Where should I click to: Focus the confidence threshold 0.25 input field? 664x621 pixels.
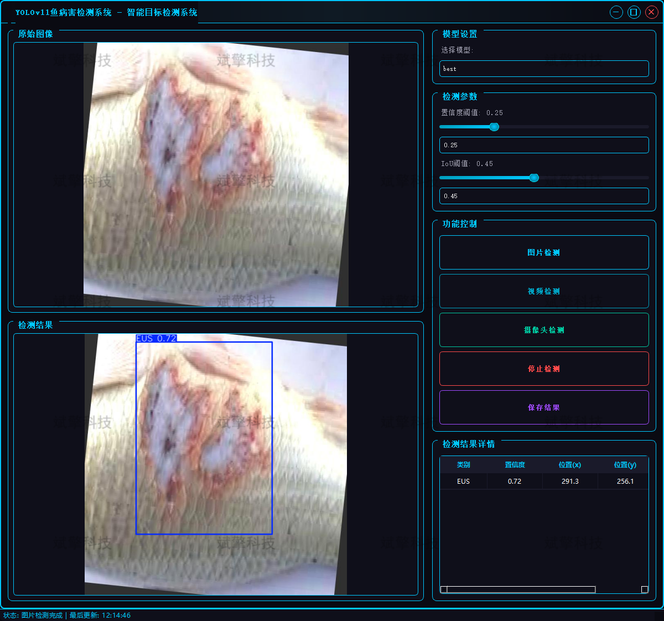click(544, 145)
